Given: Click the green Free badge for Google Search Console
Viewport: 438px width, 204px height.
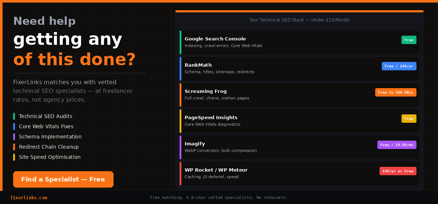Looking at the screenshot, I should (x=409, y=40).
